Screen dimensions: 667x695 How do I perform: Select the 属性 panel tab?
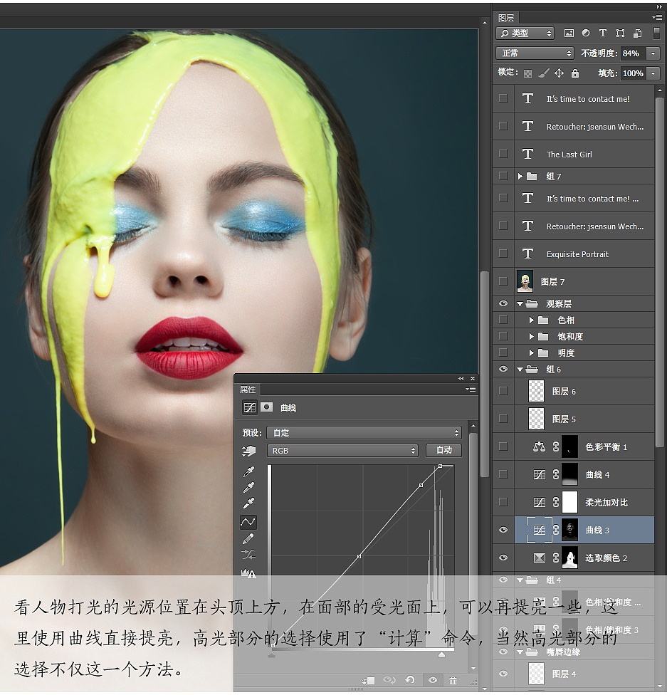pos(248,390)
